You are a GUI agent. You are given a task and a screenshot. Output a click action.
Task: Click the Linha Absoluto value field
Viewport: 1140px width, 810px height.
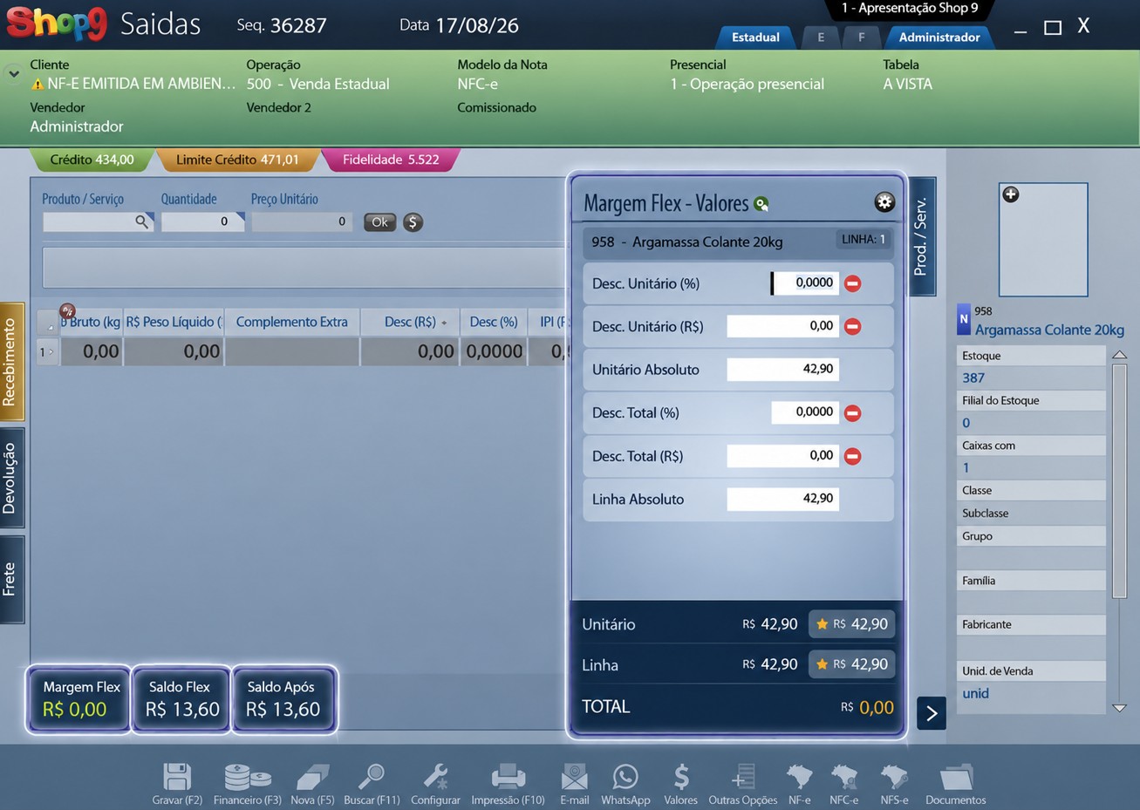pos(782,499)
